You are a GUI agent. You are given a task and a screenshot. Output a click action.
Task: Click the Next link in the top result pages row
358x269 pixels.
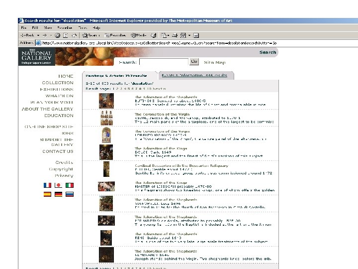(159, 89)
